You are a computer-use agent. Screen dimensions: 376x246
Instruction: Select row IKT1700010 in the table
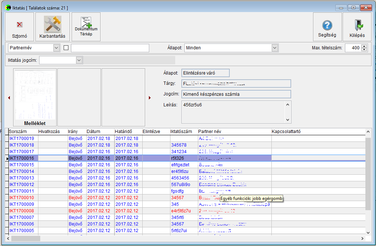point(22,198)
